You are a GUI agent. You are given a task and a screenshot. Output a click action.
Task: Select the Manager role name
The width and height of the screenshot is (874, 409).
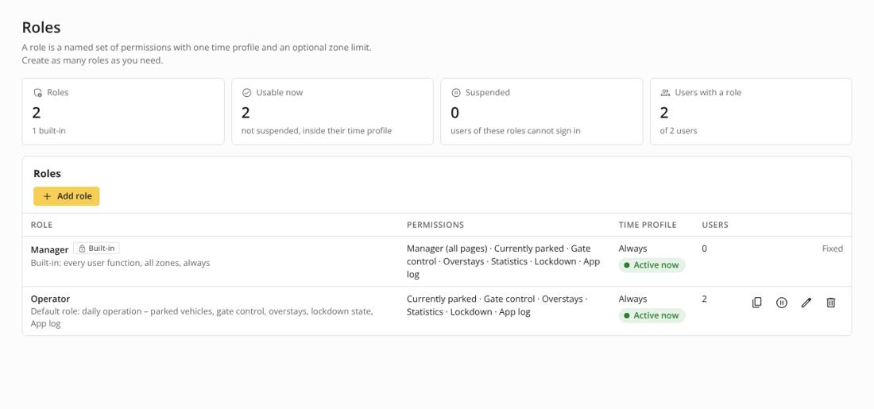coord(49,249)
